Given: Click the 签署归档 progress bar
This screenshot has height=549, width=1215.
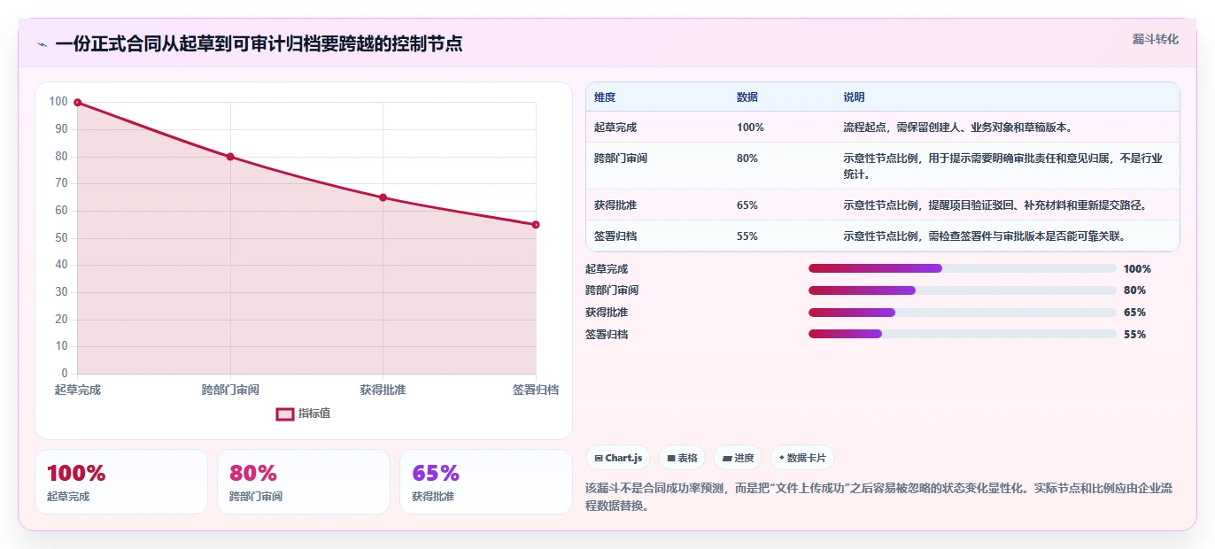Looking at the screenshot, I should tap(963, 334).
